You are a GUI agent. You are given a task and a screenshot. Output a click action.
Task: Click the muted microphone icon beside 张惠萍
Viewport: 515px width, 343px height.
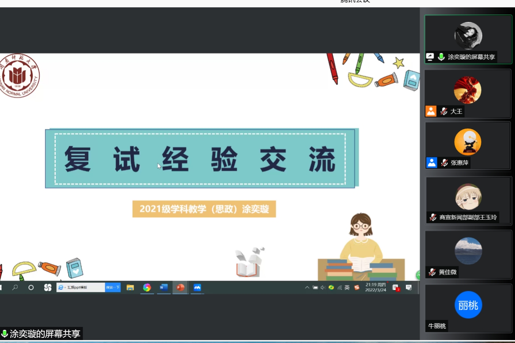pos(444,163)
